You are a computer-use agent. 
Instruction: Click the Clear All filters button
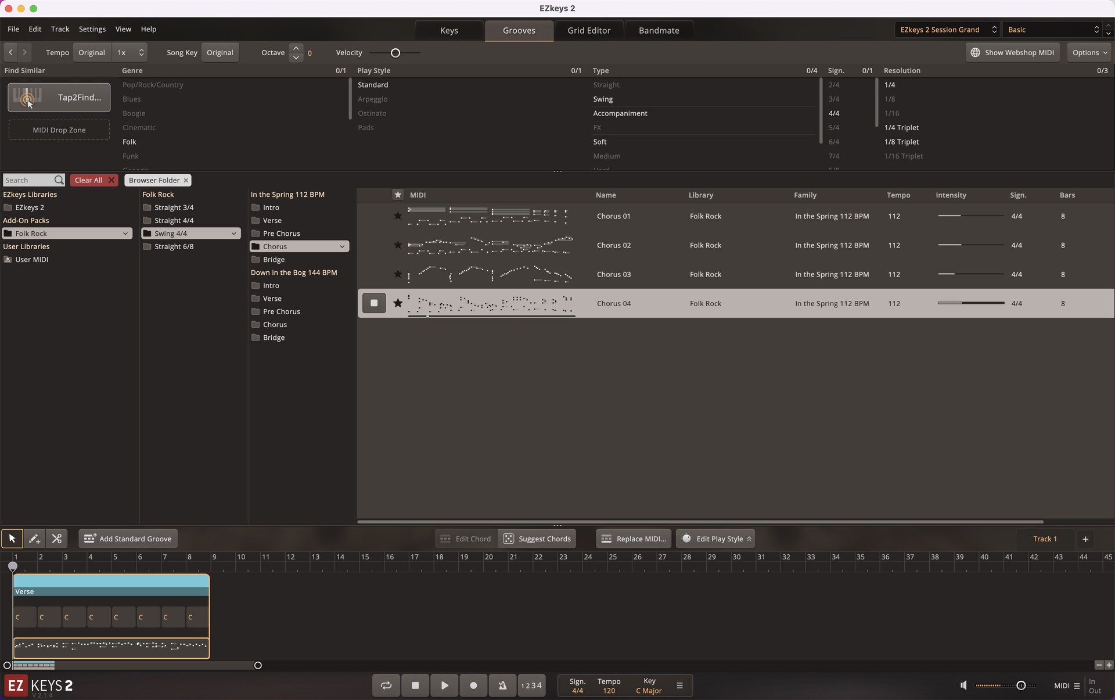[x=94, y=180]
